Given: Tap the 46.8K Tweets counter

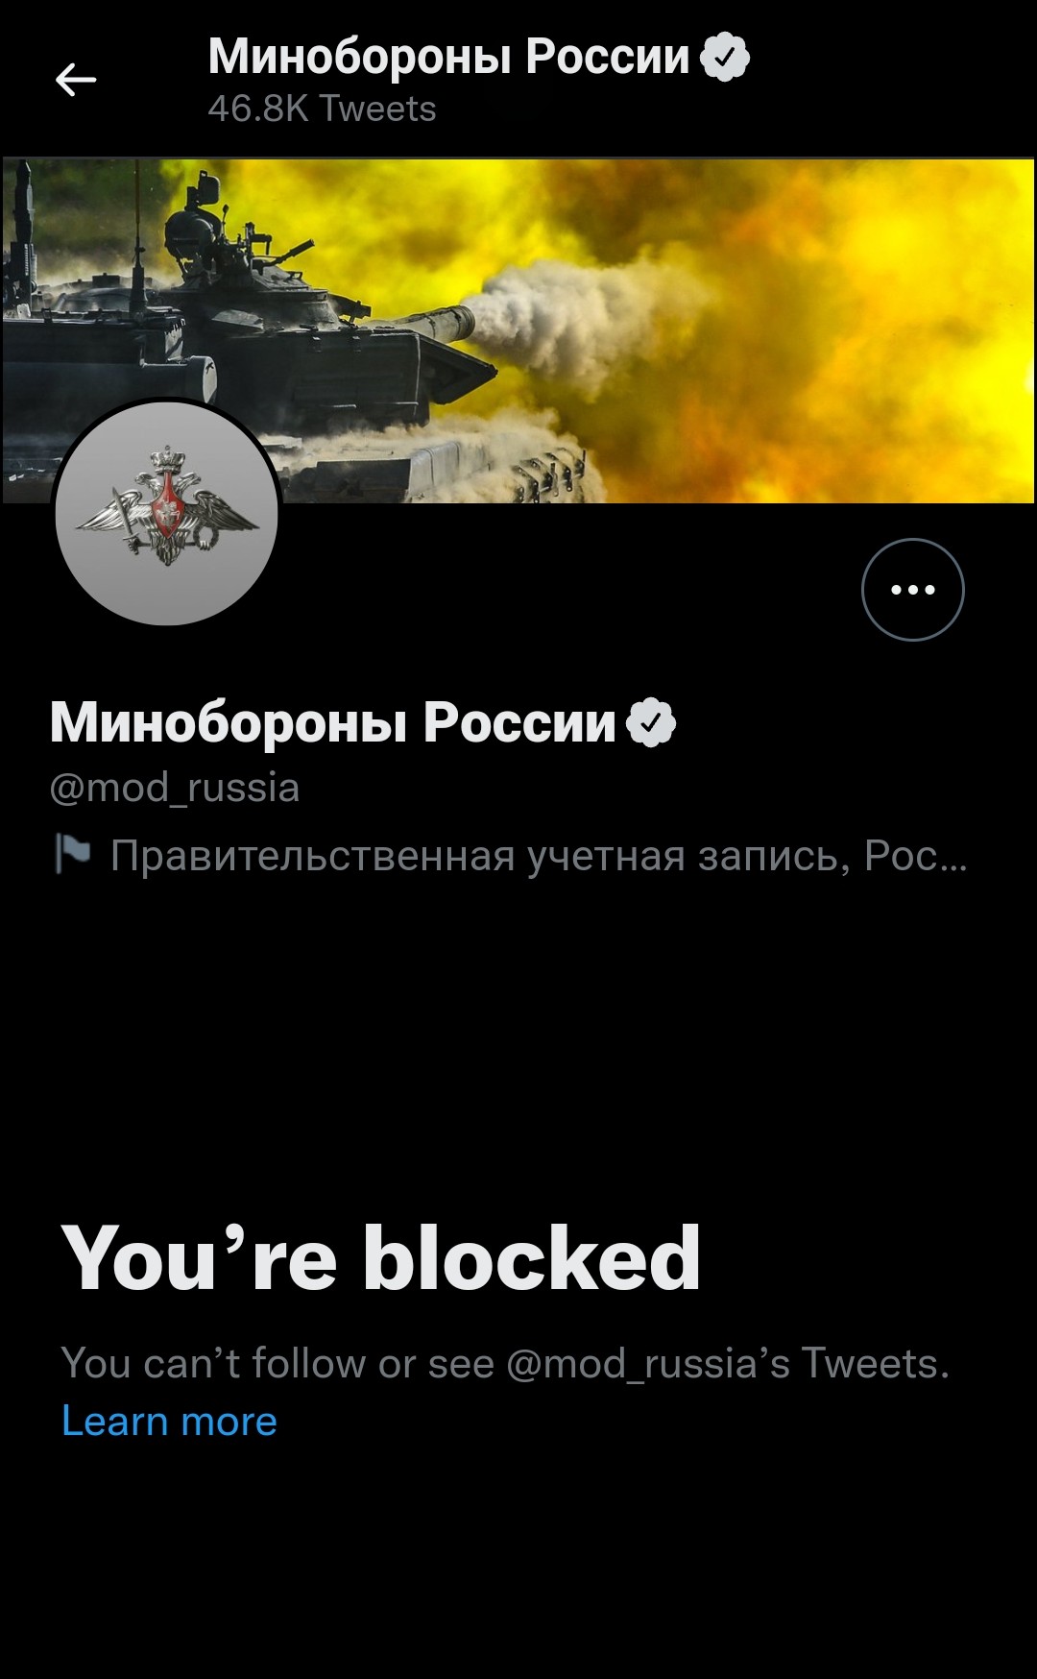Looking at the screenshot, I should pos(322,109).
